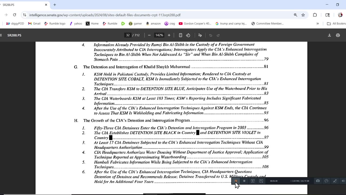Click the fit to page icon
This screenshot has width=346, height=195.
pos(181,35)
